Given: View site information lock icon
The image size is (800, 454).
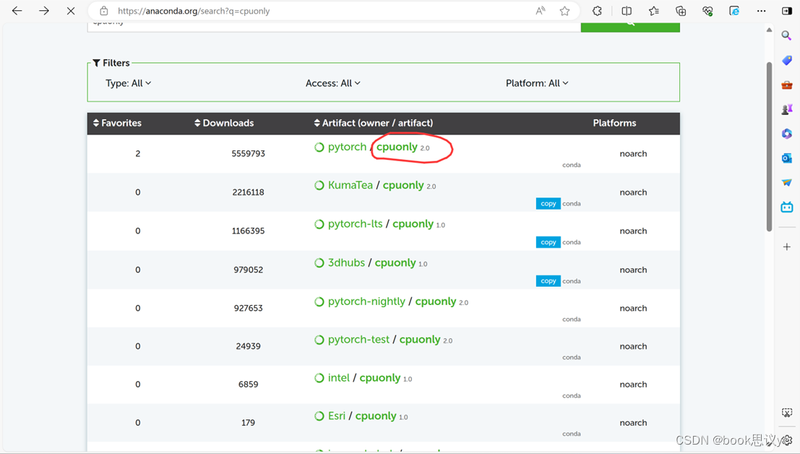Looking at the screenshot, I should tap(104, 11).
